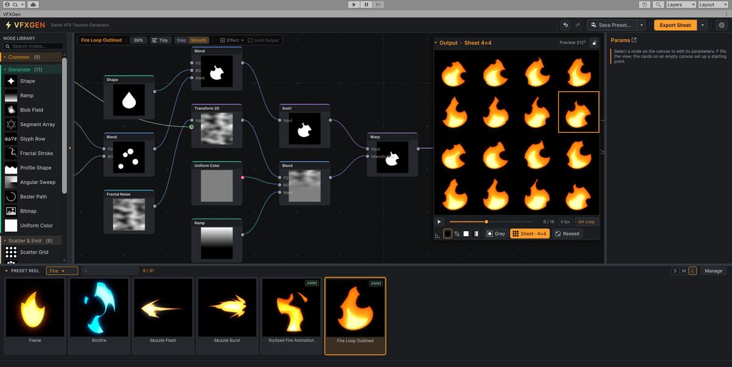
Task: Select the white background swatch
Action: point(466,234)
